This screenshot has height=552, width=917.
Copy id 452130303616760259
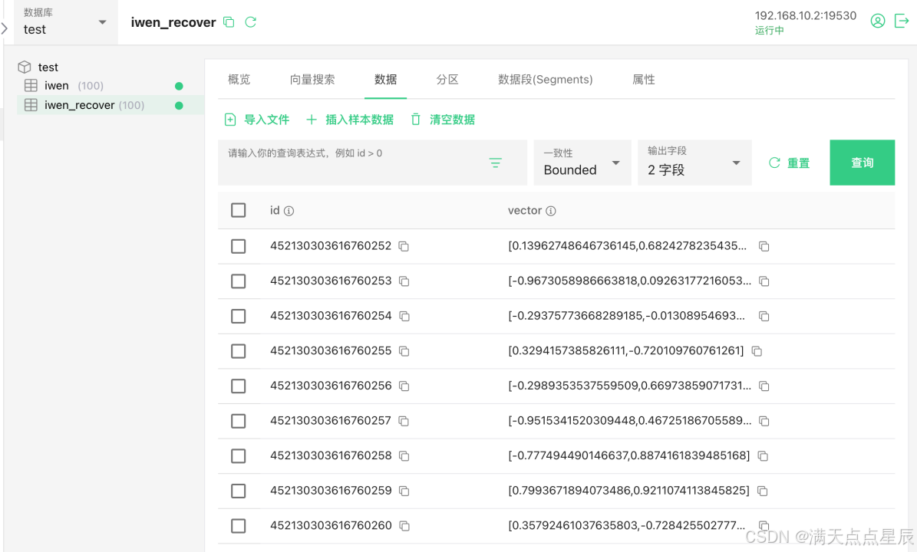pos(404,491)
